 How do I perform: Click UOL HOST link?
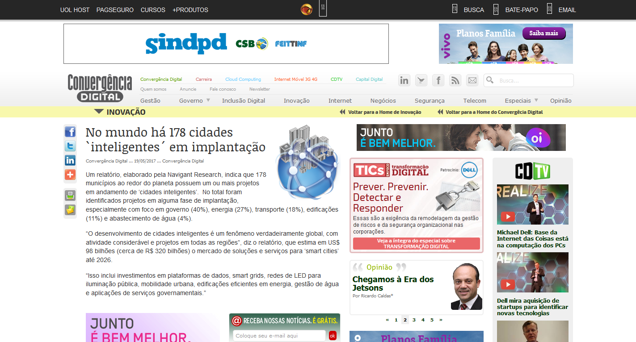click(x=75, y=10)
